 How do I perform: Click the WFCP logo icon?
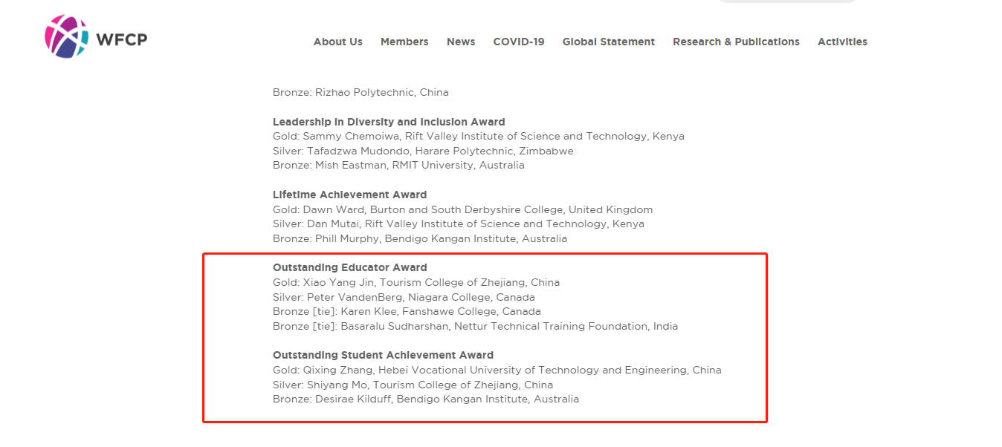[67, 36]
